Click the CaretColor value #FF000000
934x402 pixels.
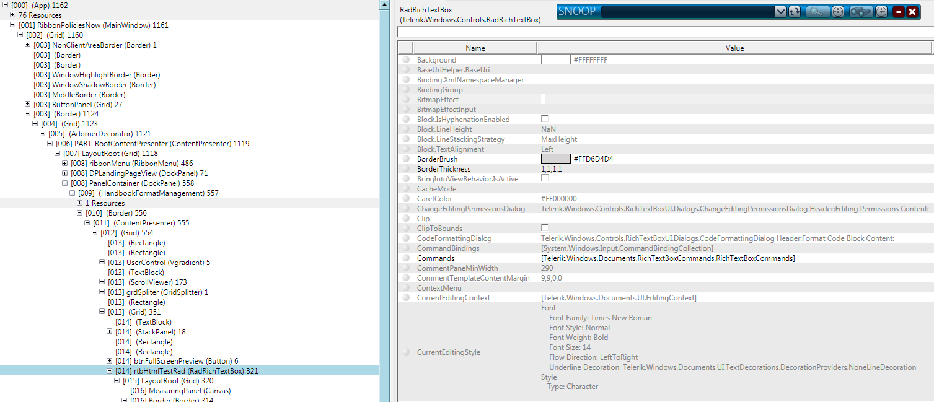pyautogui.click(x=559, y=199)
